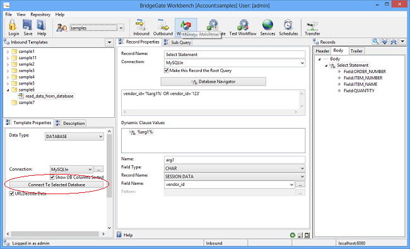Image resolution: width=410 pixels, height=249 pixels.
Task: Open Inbound templates from the toolbar
Action: [141, 28]
